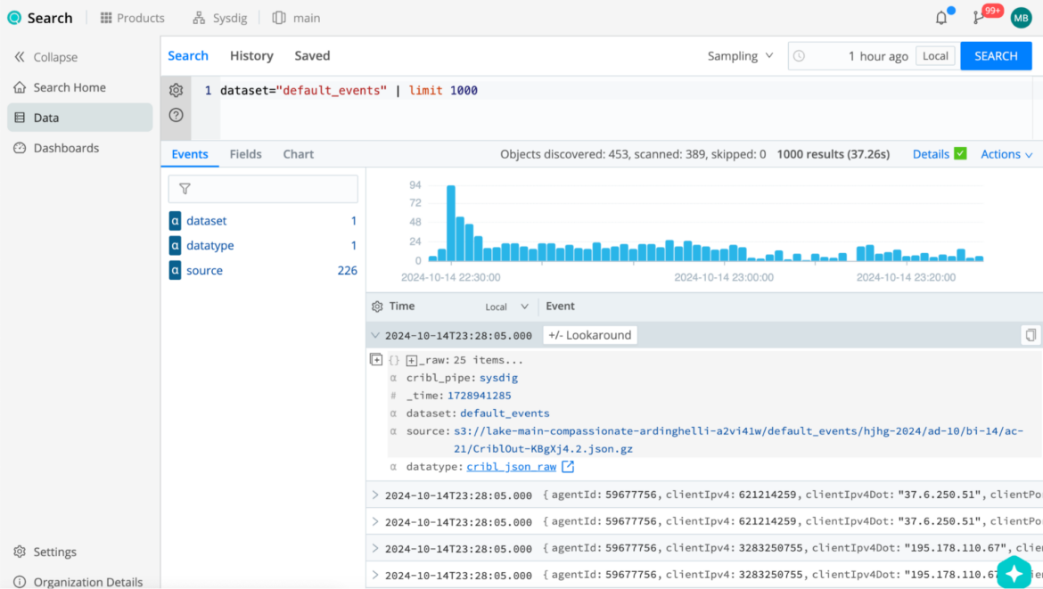The width and height of the screenshot is (1043, 589).
Task: Select the Chart results tab
Action: [x=298, y=154]
